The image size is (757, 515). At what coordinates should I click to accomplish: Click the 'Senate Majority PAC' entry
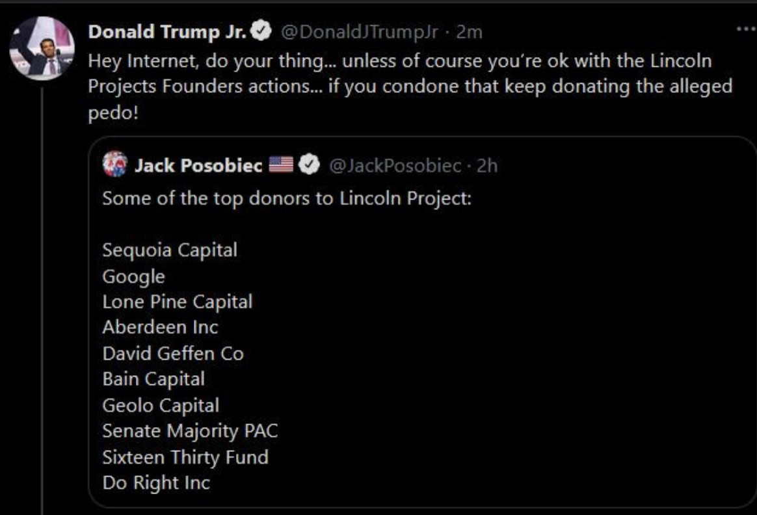[x=190, y=431]
